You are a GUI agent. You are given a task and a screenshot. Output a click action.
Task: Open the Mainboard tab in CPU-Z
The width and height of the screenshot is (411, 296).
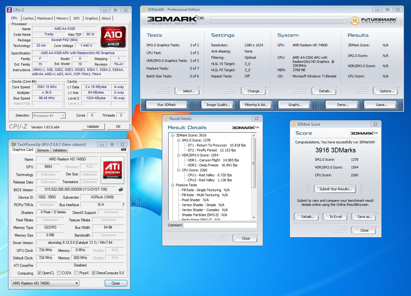[45, 18]
